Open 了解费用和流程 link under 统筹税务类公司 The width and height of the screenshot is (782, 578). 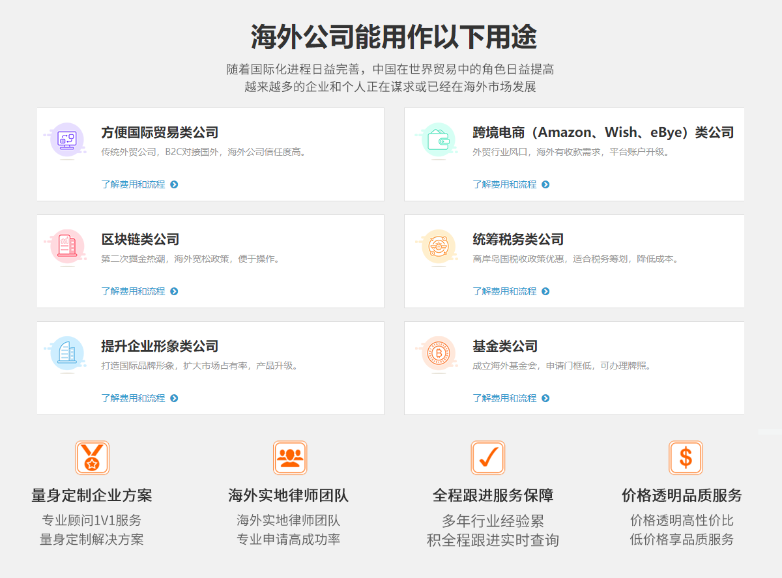505,291
